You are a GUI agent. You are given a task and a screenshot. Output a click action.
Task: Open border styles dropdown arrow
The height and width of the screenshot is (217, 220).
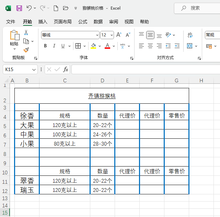(x=85, y=46)
